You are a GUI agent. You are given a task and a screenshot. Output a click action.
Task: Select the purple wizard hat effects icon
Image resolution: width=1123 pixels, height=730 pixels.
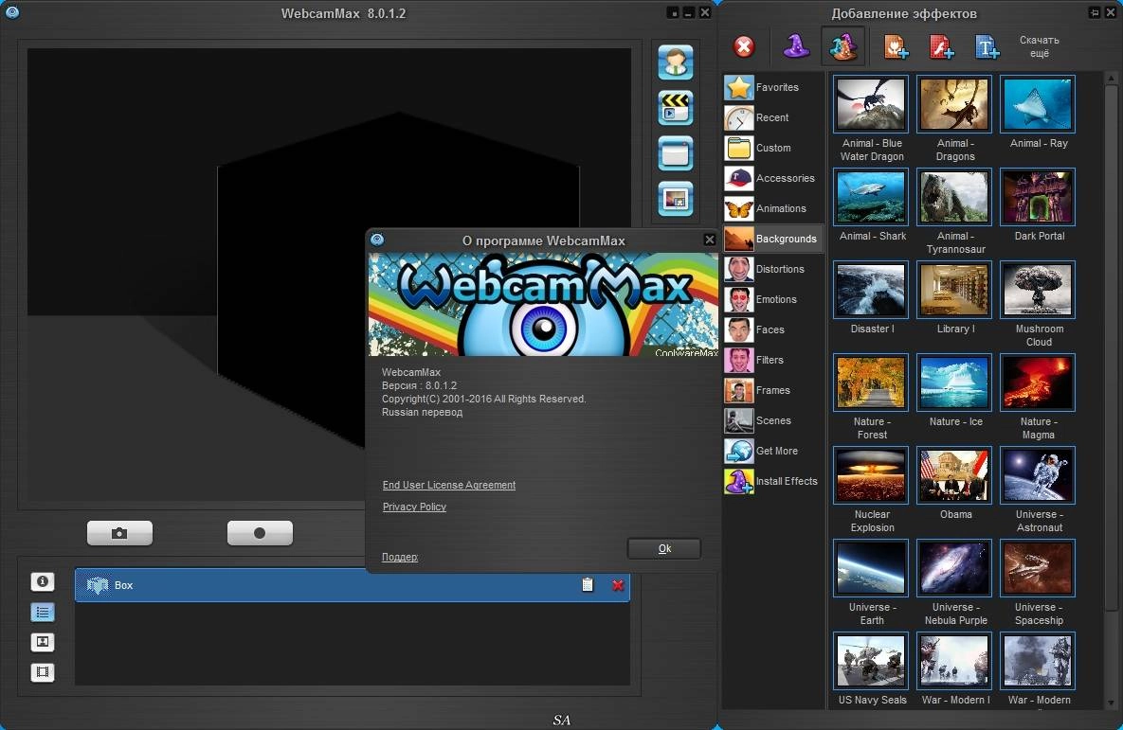click(x=796, y=46)
